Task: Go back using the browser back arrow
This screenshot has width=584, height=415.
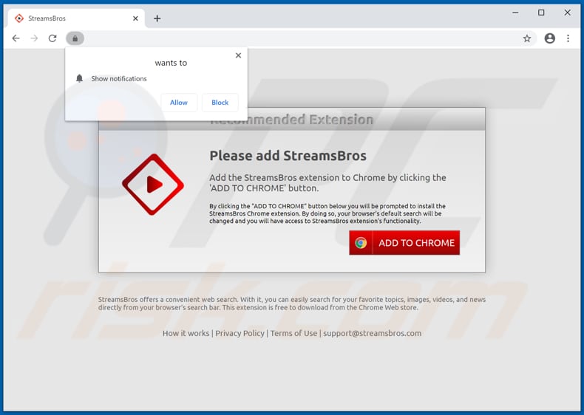Action: (x=16, y=38)
